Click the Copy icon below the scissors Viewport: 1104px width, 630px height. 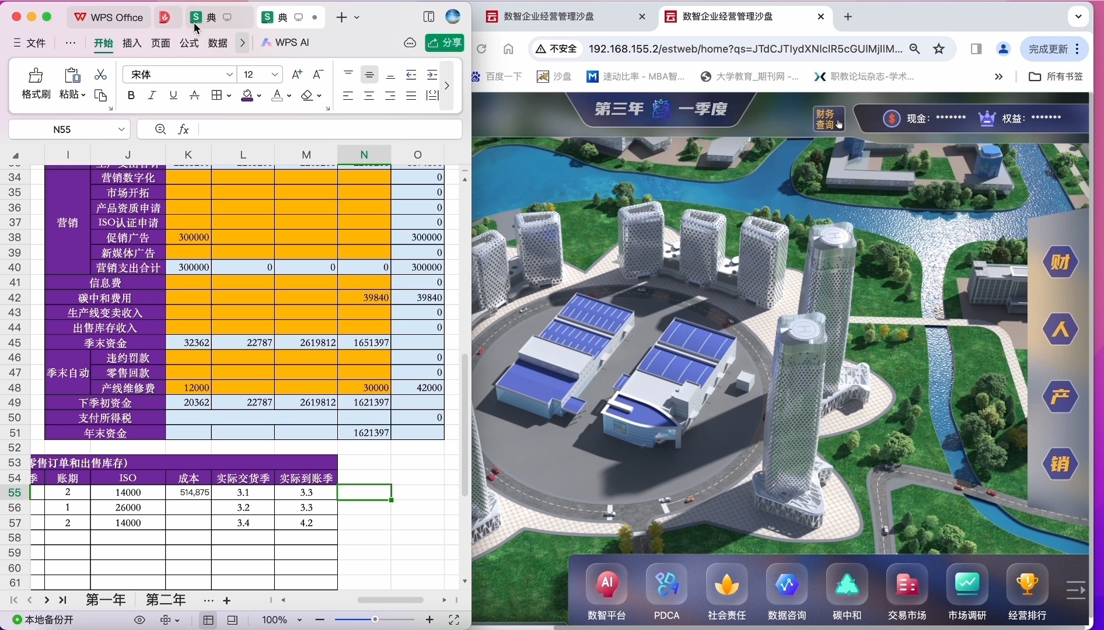100,95
